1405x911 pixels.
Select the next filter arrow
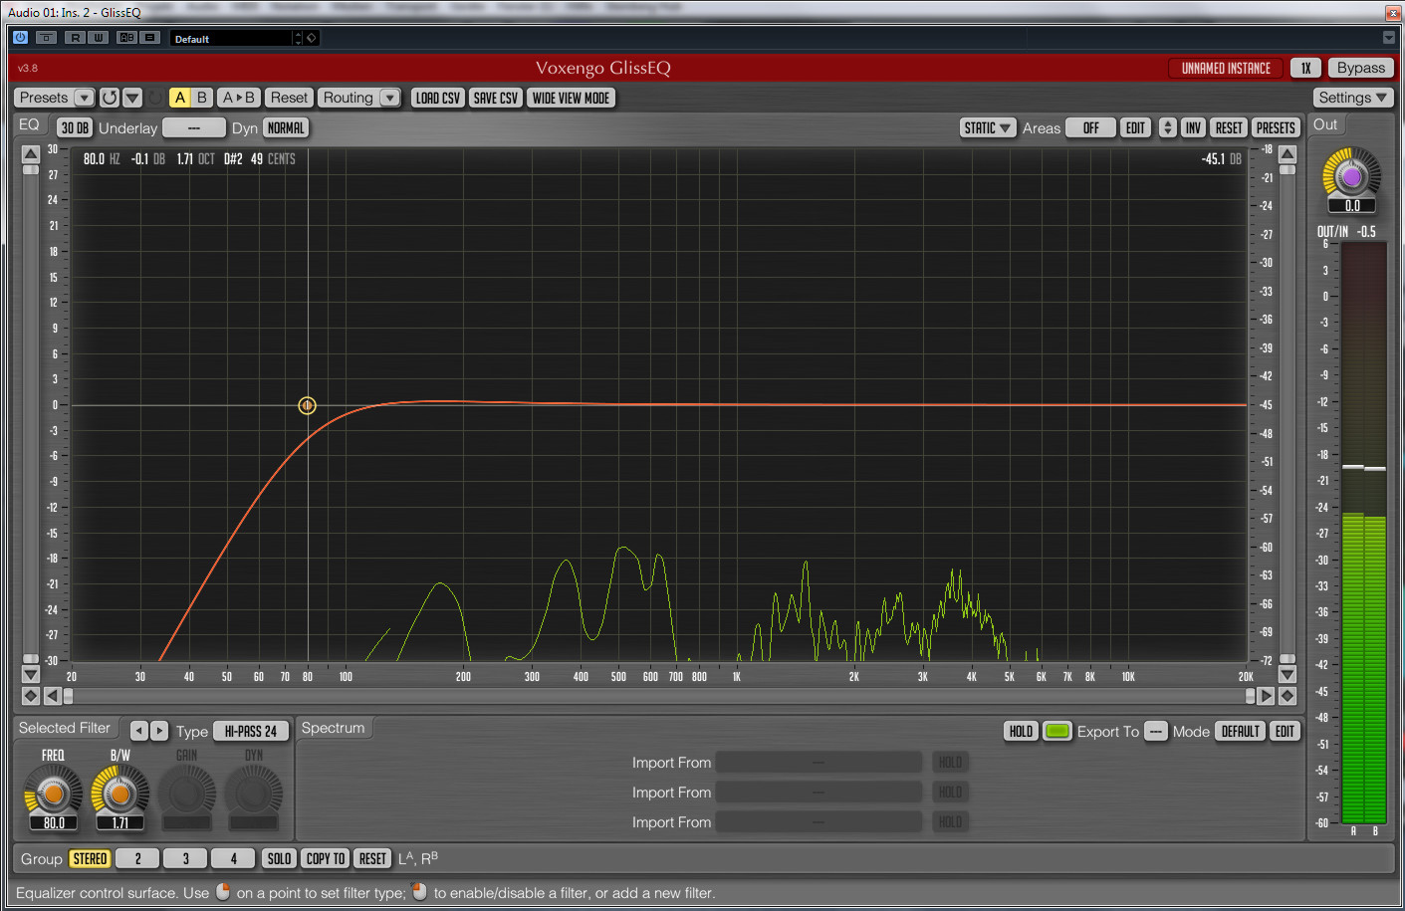(159, 731)
